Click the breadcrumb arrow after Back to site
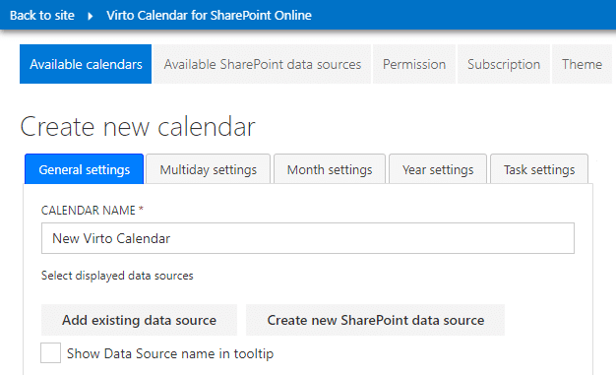This screenshot has height=375, width=616. point(91,16)
